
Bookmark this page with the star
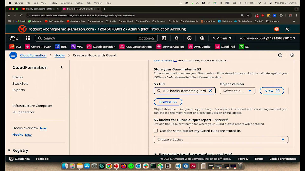coord(248,15)
